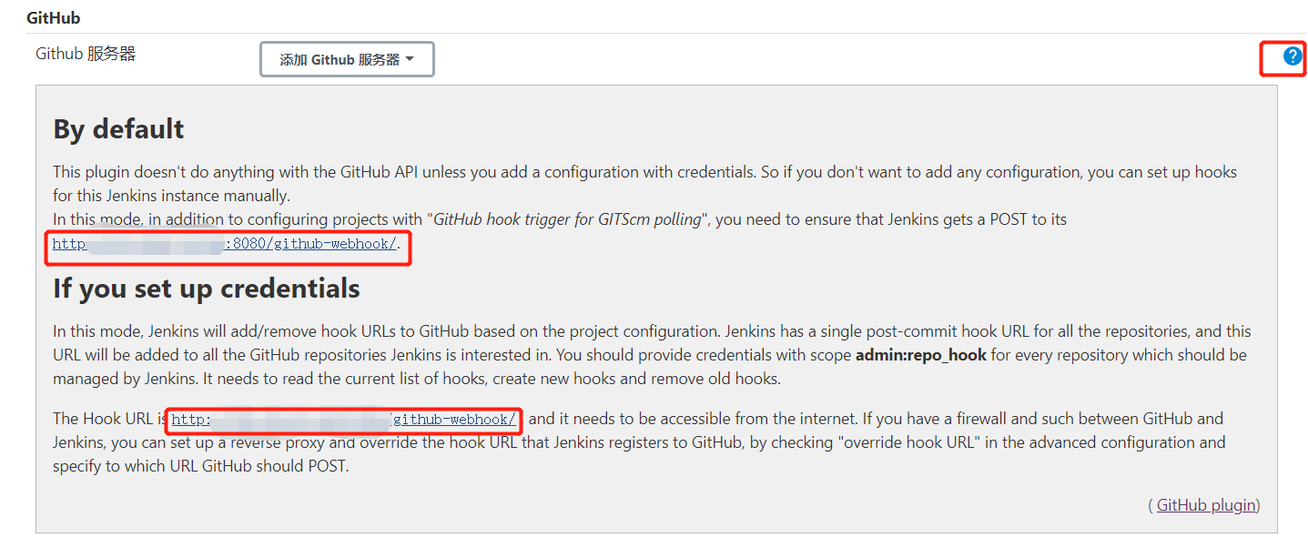
Task: Click the blue help question mark icon
Action: [x=1293, y=56]
